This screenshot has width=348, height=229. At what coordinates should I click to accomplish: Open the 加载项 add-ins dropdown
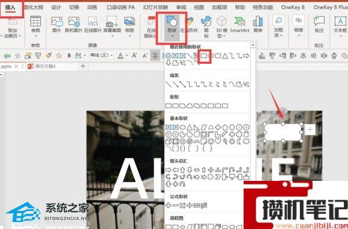tap(278, 26)
